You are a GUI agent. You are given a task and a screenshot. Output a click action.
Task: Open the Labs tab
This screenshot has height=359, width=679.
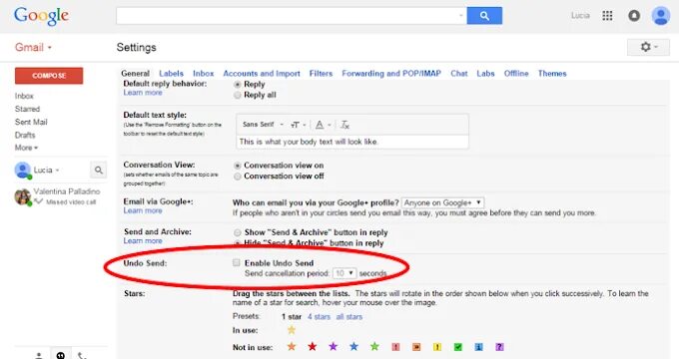[x=485, y=74]
